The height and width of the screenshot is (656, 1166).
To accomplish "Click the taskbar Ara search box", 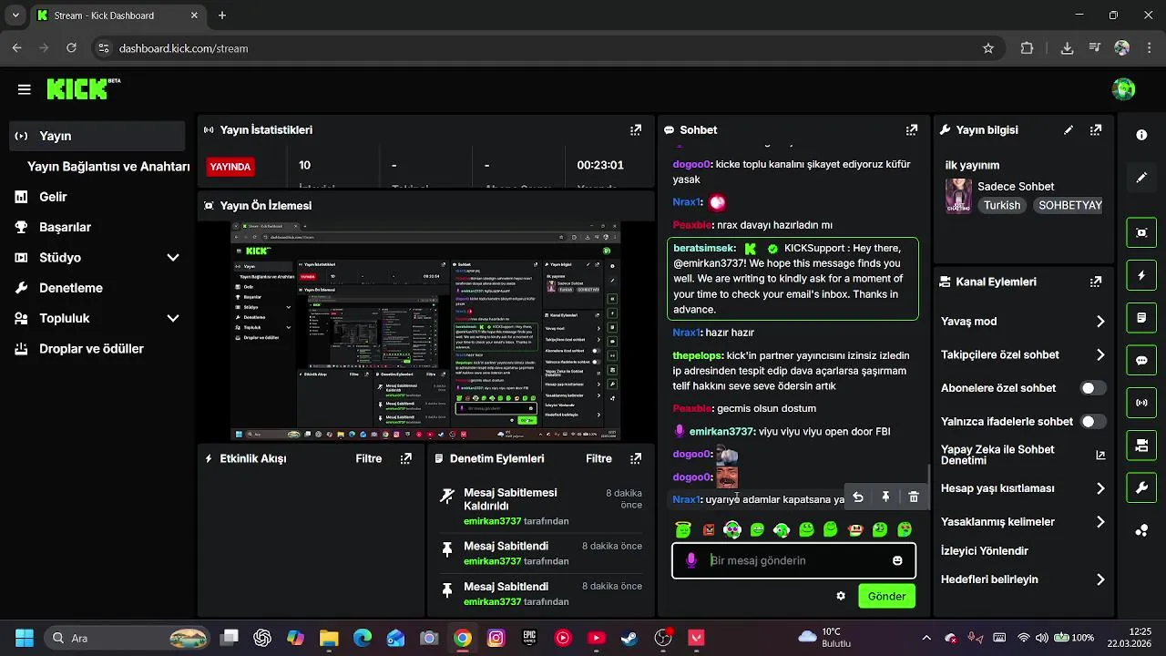I will click(128, 638).
